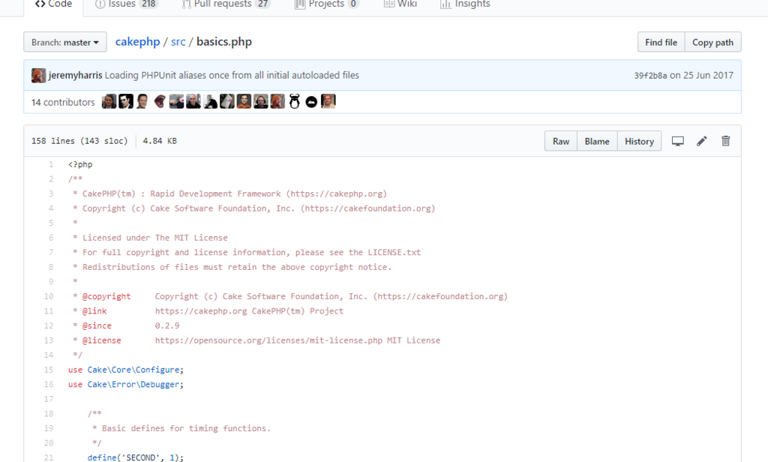Select line number 15
Screen dimensions: 768x462
click(49, 370)
